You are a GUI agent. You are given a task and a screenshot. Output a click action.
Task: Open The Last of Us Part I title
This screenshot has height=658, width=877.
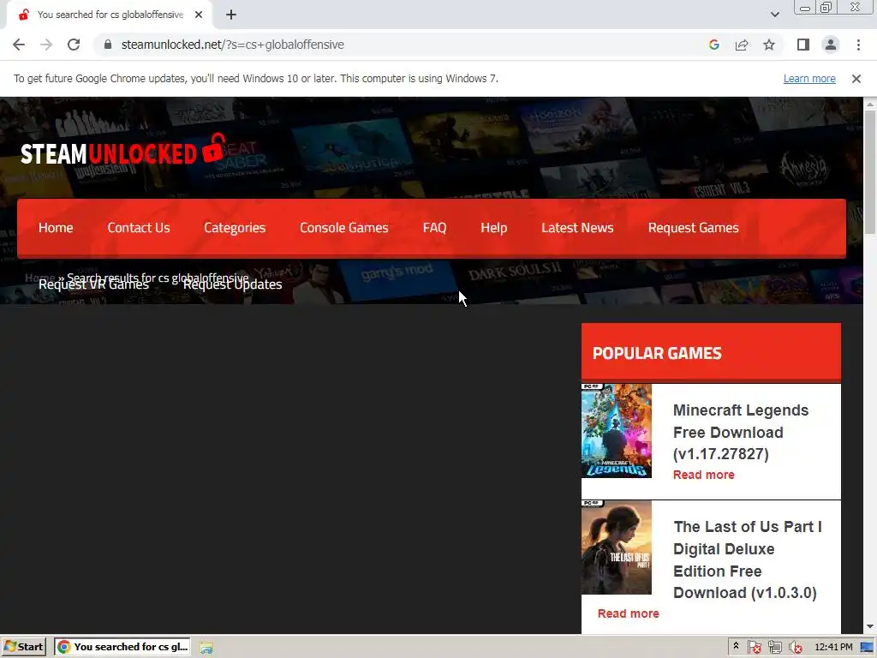pos(747,559)
